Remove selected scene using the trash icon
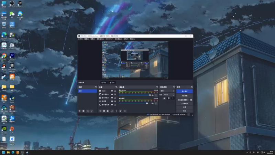275x155 pixels. click(84, 111)
